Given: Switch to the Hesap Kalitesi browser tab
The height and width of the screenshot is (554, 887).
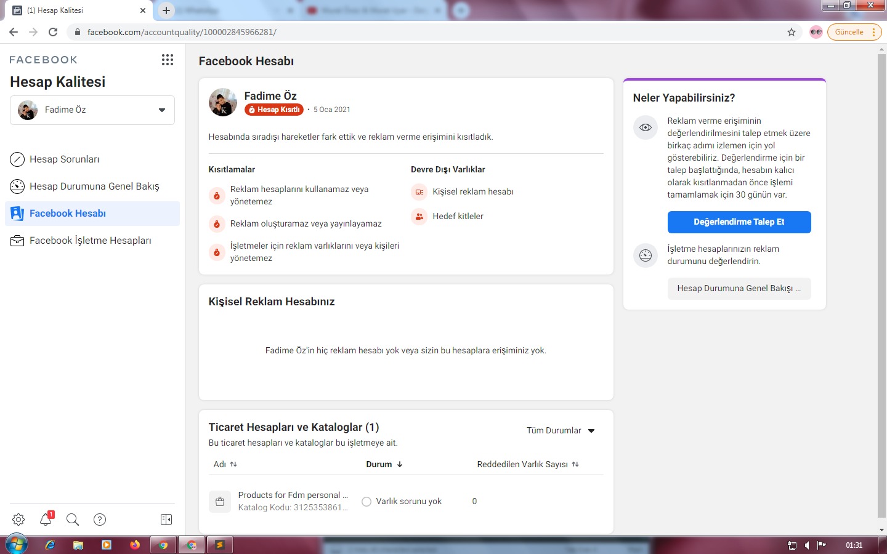Looking at the screenshot, I should click(79, 10).
